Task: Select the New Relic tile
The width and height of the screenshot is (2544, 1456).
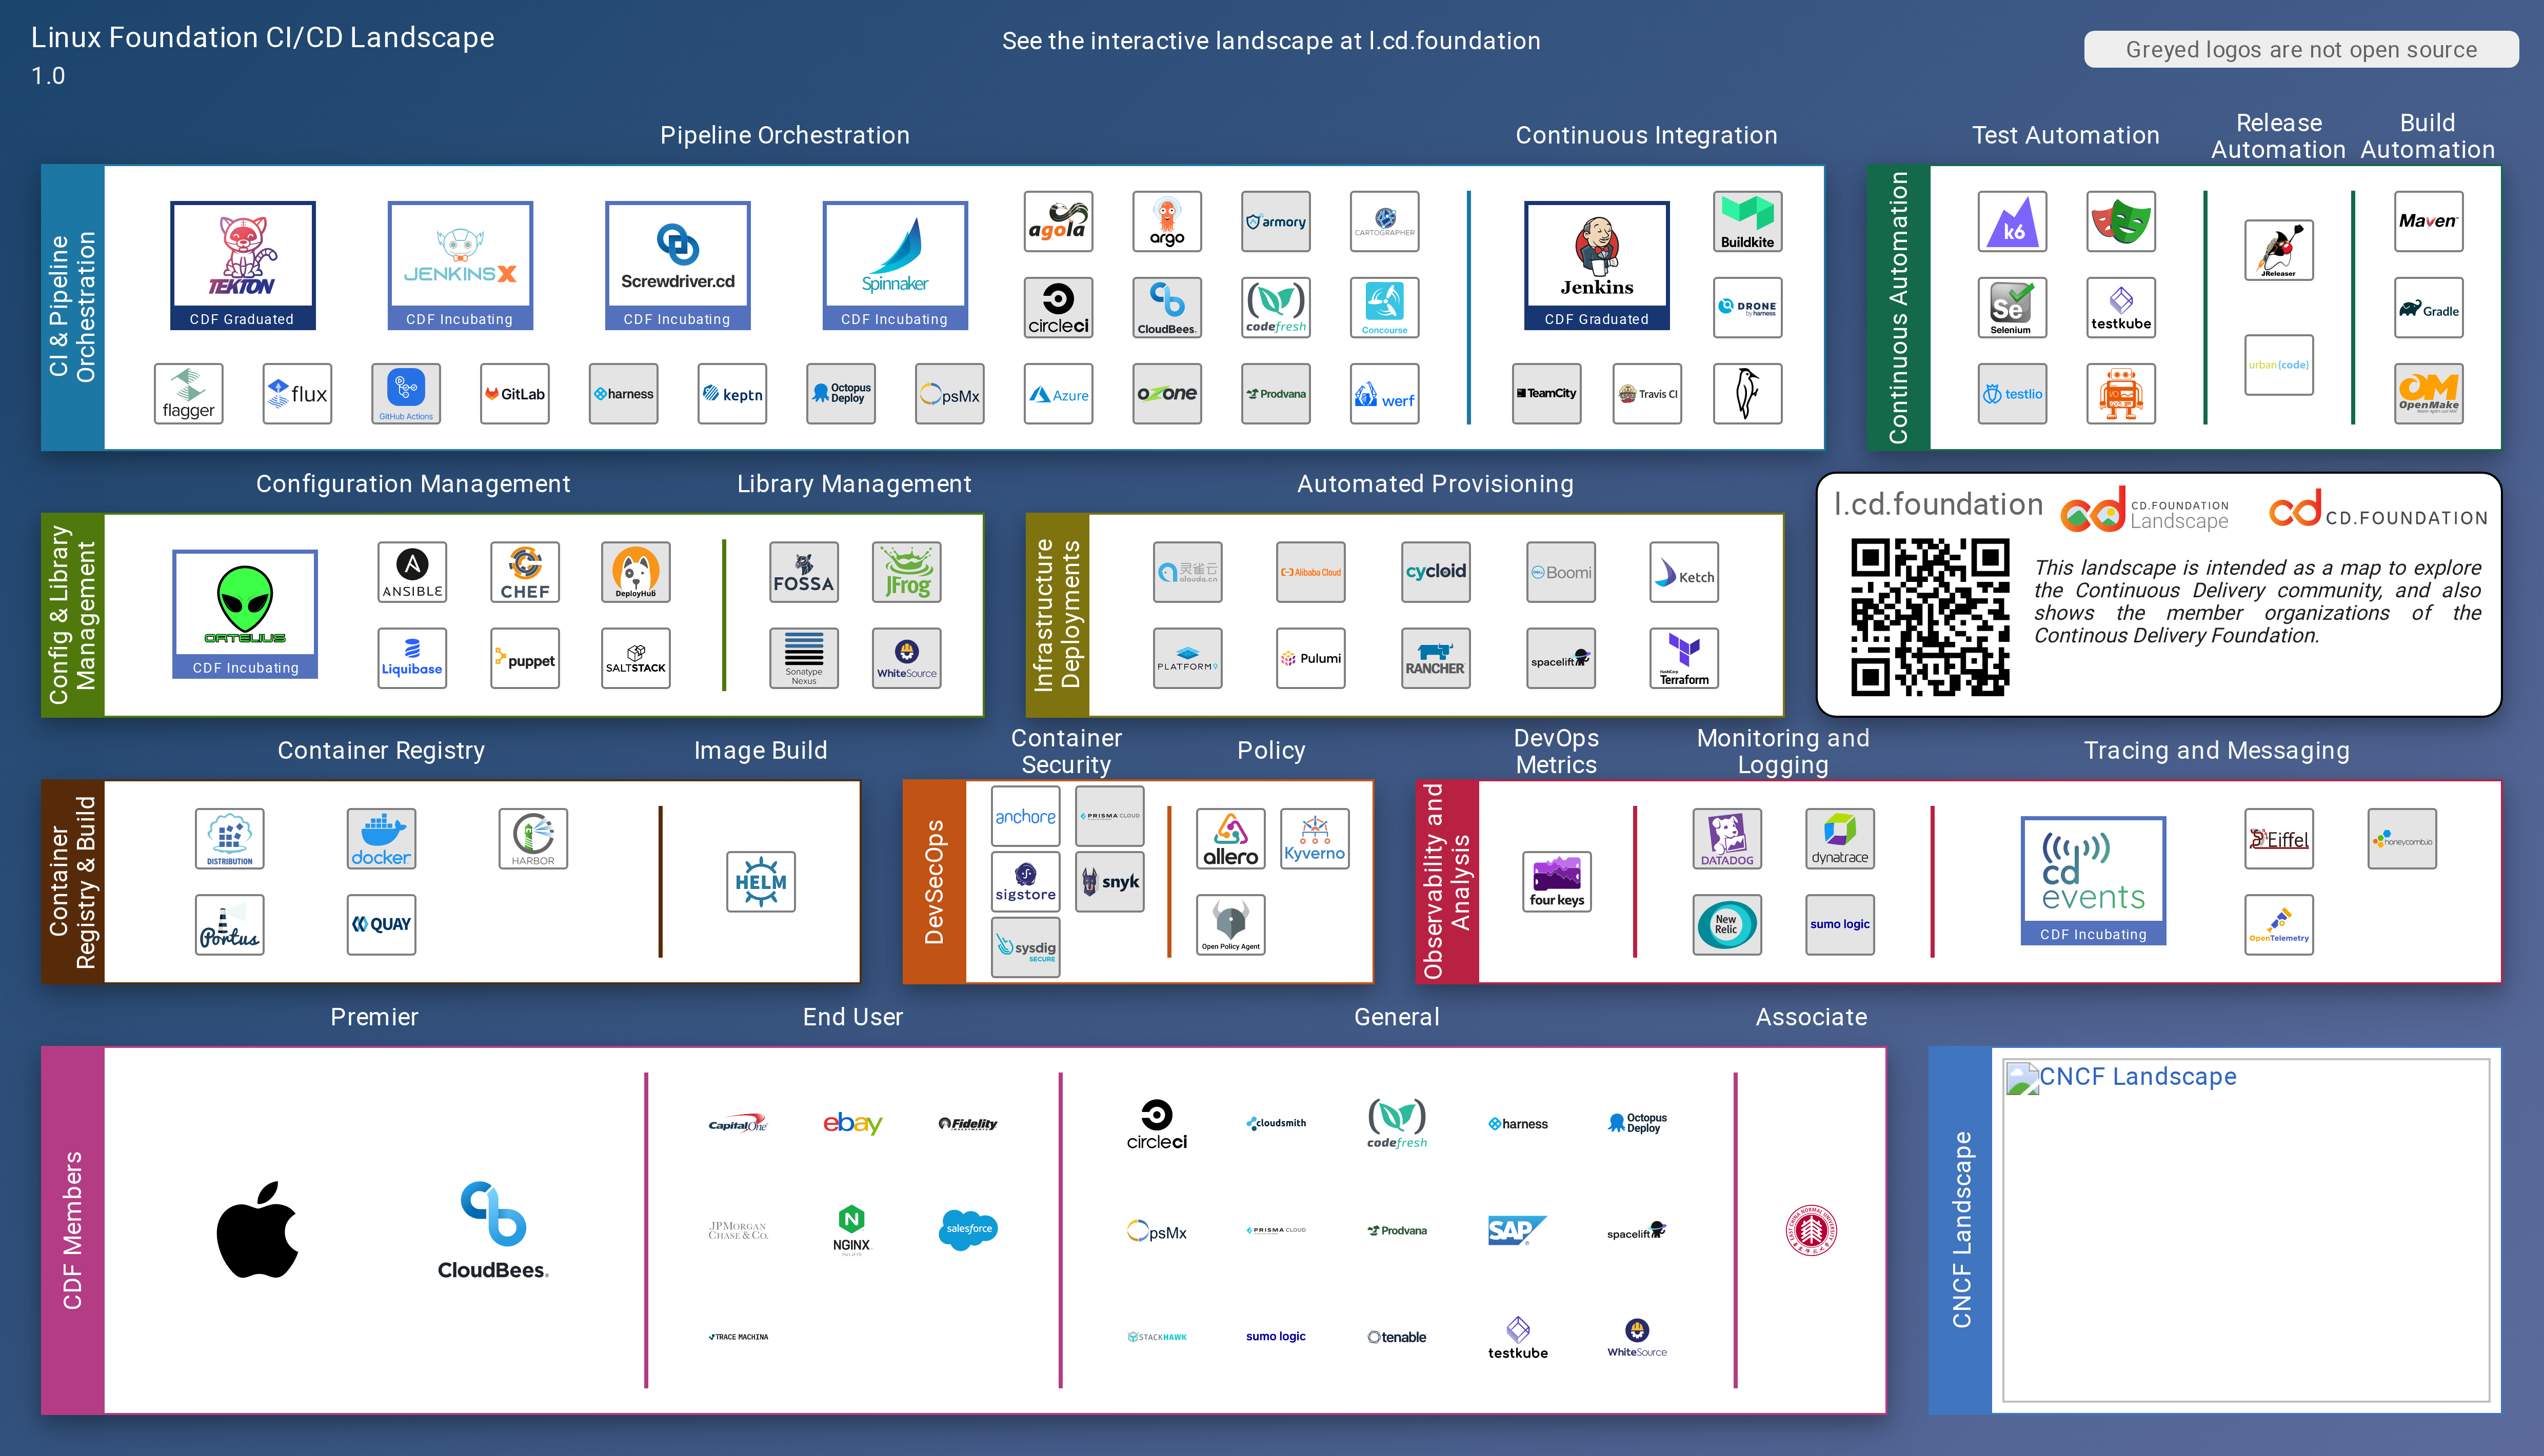Action: pos(1727,924)
